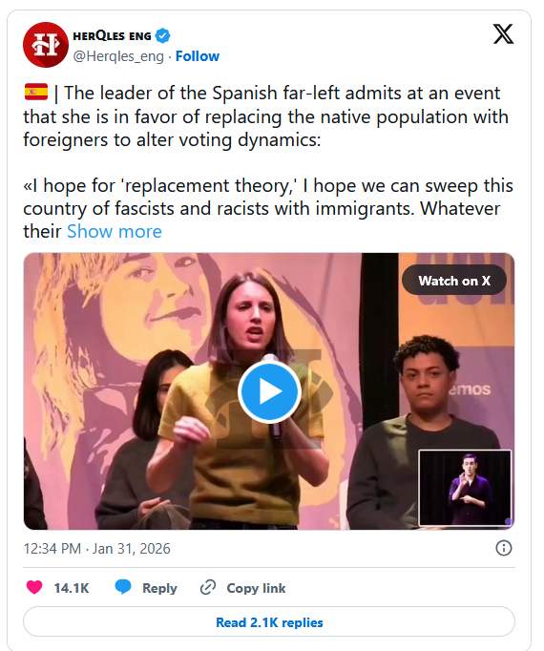Click the HerQles ENG display name
The width and height of the screenshot is (544, 651).
pyautogui.click(x=112, y=36)
